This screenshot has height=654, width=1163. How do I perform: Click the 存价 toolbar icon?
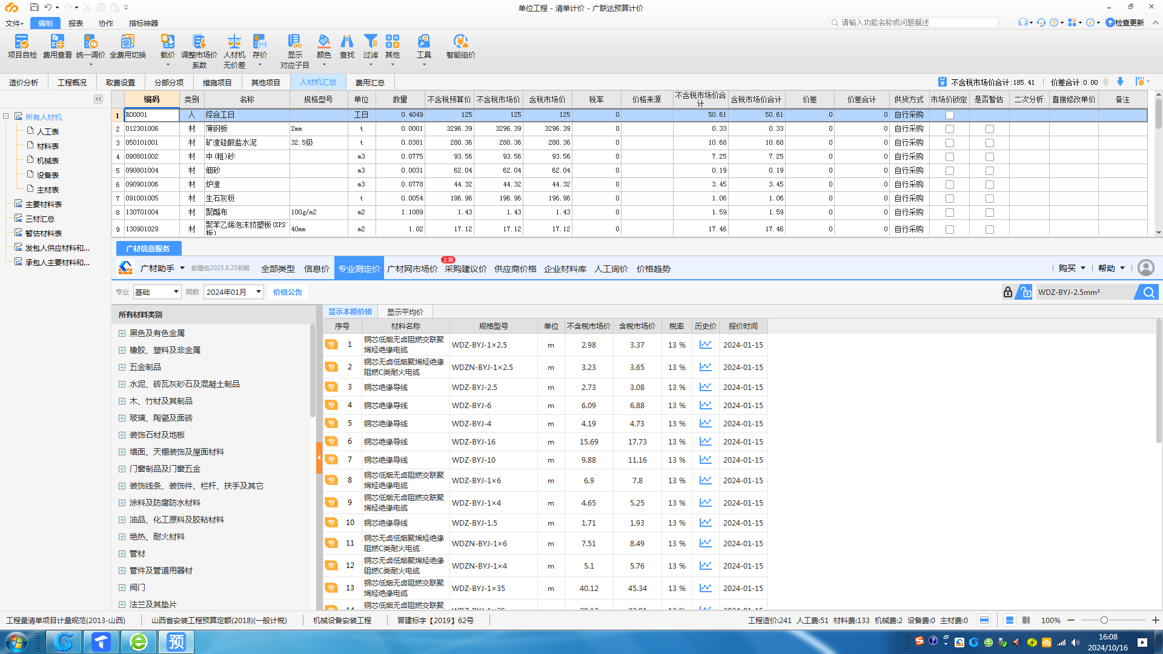260,47
